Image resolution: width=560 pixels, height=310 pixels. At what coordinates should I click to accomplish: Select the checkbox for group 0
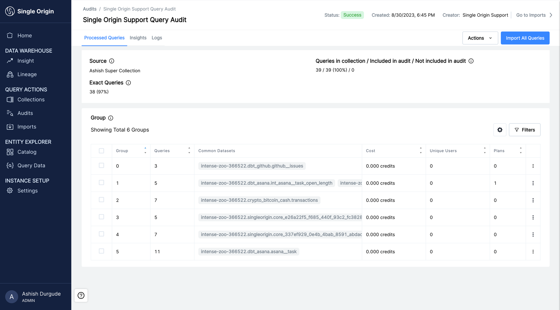101,166
